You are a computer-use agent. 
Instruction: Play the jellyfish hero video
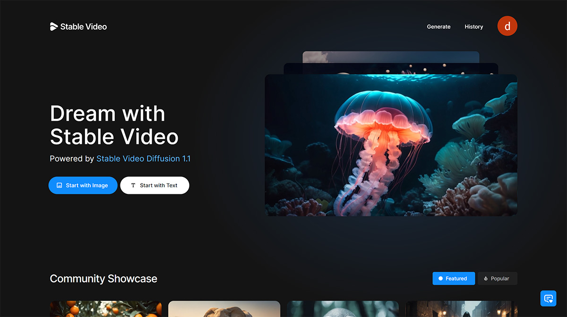(x=391, y=144)
